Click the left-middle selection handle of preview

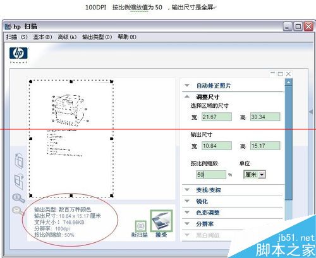(31, 139)
